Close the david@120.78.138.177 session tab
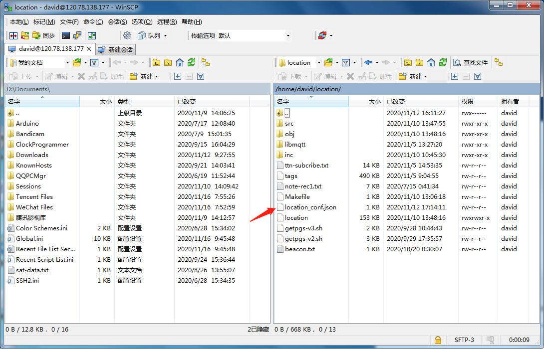This screenshot has height=349, width=544. tap(89, 49)
